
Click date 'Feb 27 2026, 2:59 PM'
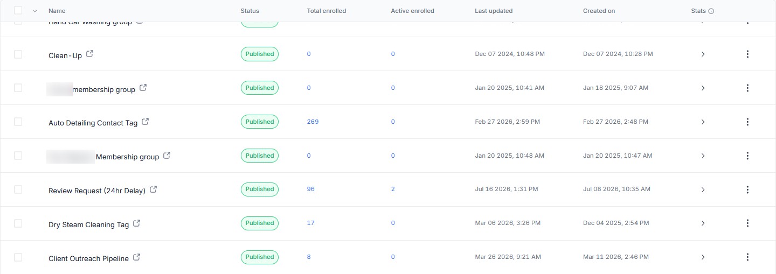tap(507, 122)
